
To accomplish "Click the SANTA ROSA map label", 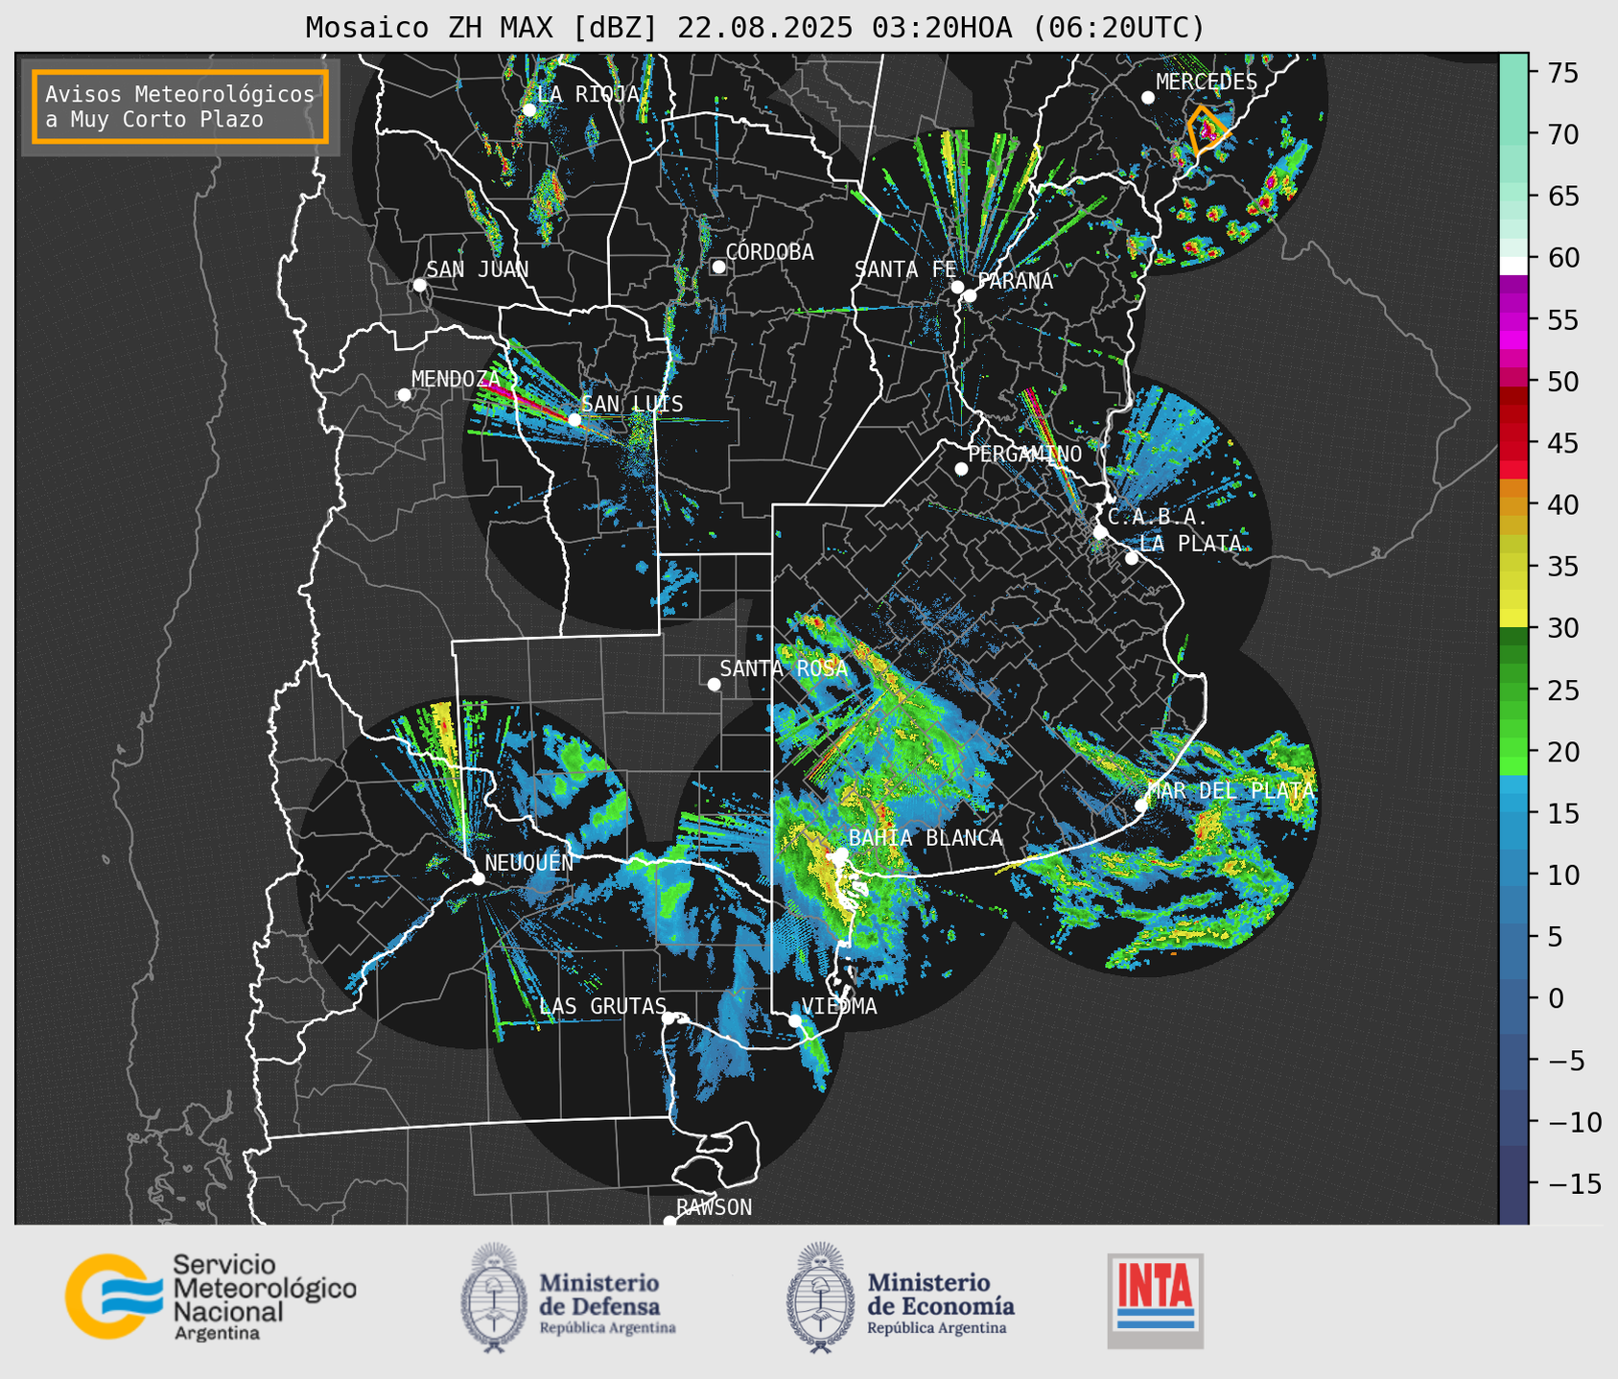I will point(784,668).
